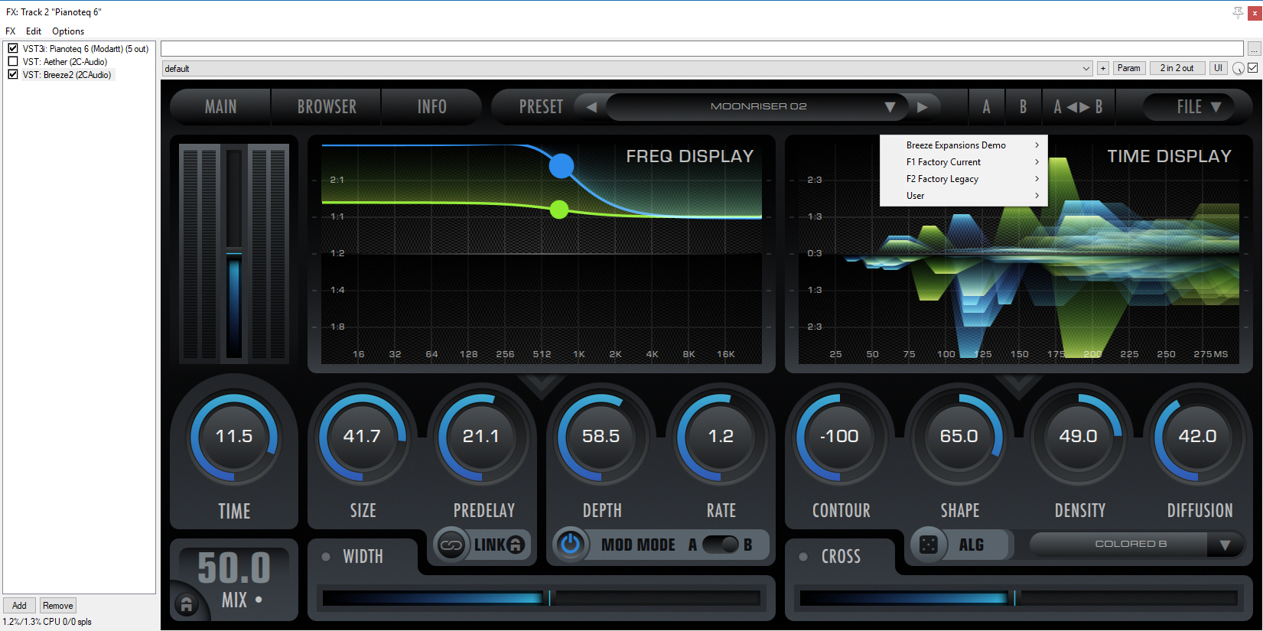Click the ALG randomize dice icon
The width and height of the screenshot is (1263, 631).
(929, 545)
